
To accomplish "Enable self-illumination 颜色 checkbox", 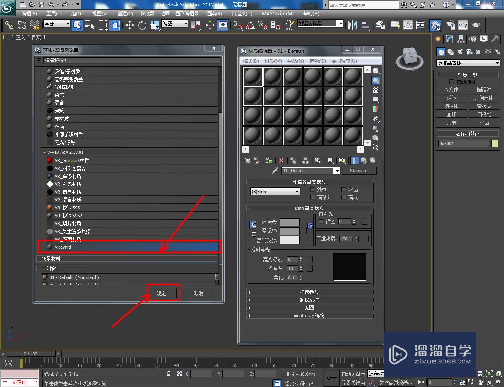I will (321, 221).
